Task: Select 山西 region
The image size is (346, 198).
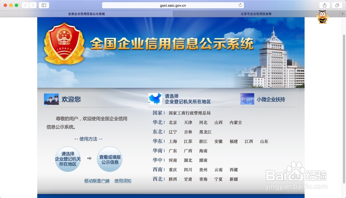Action: click(218, 122)
